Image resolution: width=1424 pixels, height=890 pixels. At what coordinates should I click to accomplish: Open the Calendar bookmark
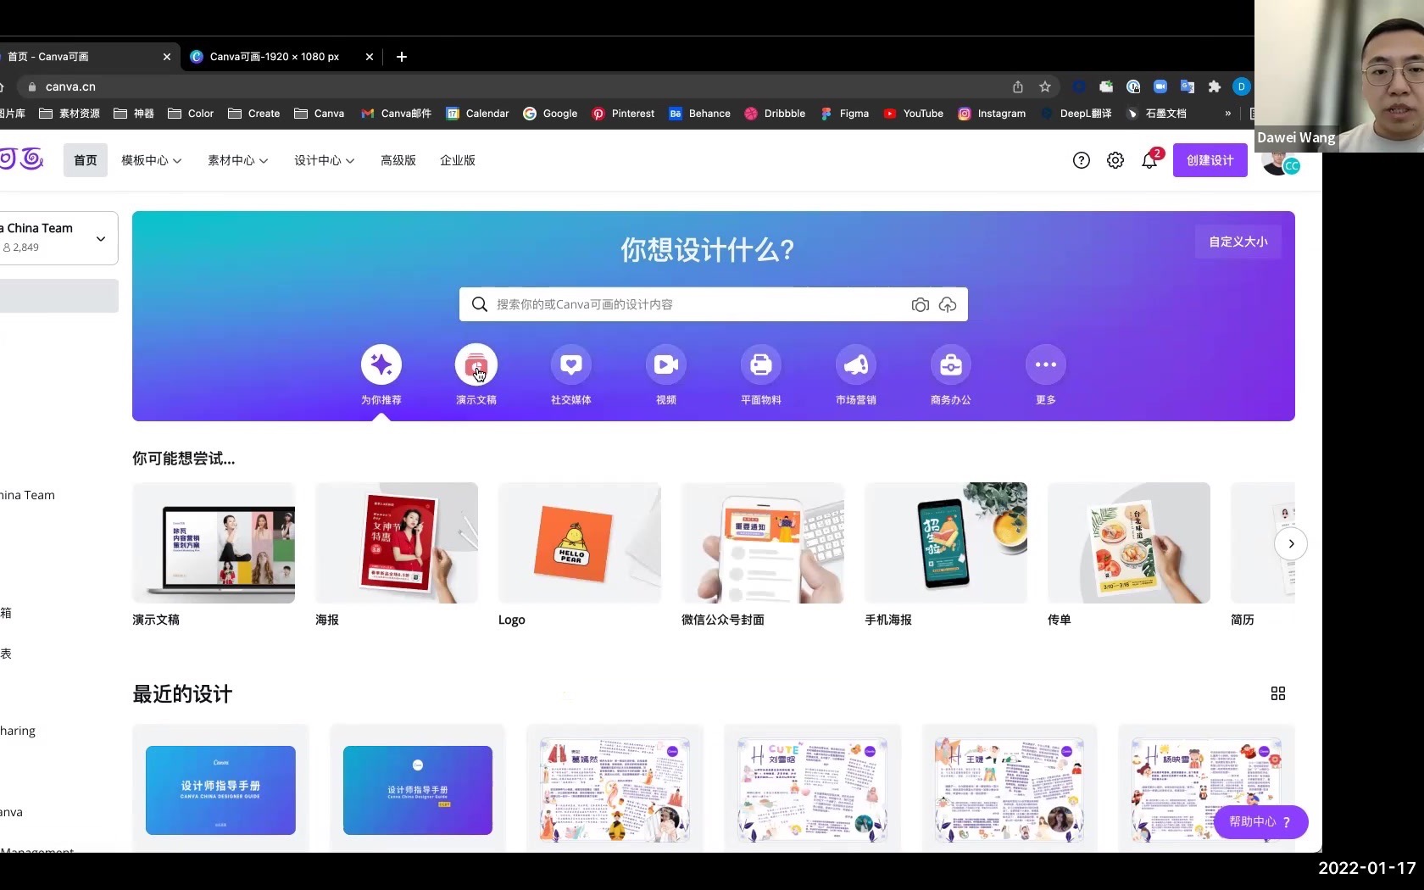[x=478, y=114]
